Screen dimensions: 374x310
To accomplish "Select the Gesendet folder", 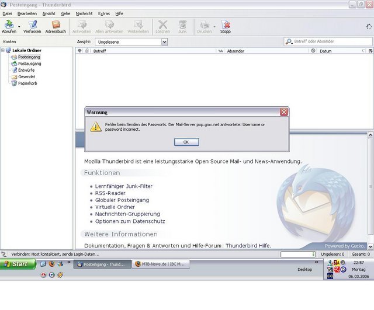I will pyautogui.click(x=27, y=76).
